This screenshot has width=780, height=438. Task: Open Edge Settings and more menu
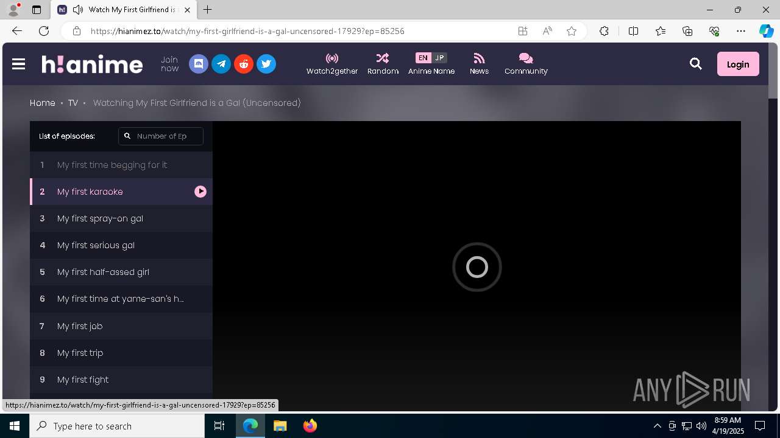[741, 31]
